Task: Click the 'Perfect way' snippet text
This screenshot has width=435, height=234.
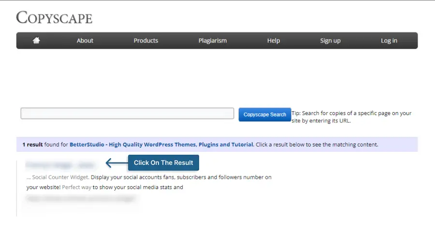Action: (x=76, y=188)
